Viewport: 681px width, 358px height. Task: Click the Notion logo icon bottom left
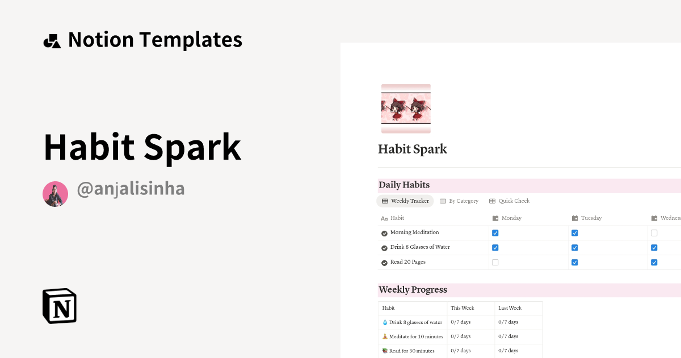coord(59,306)
